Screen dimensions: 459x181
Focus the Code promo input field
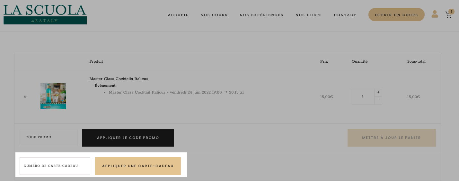(x=49, y=138)
